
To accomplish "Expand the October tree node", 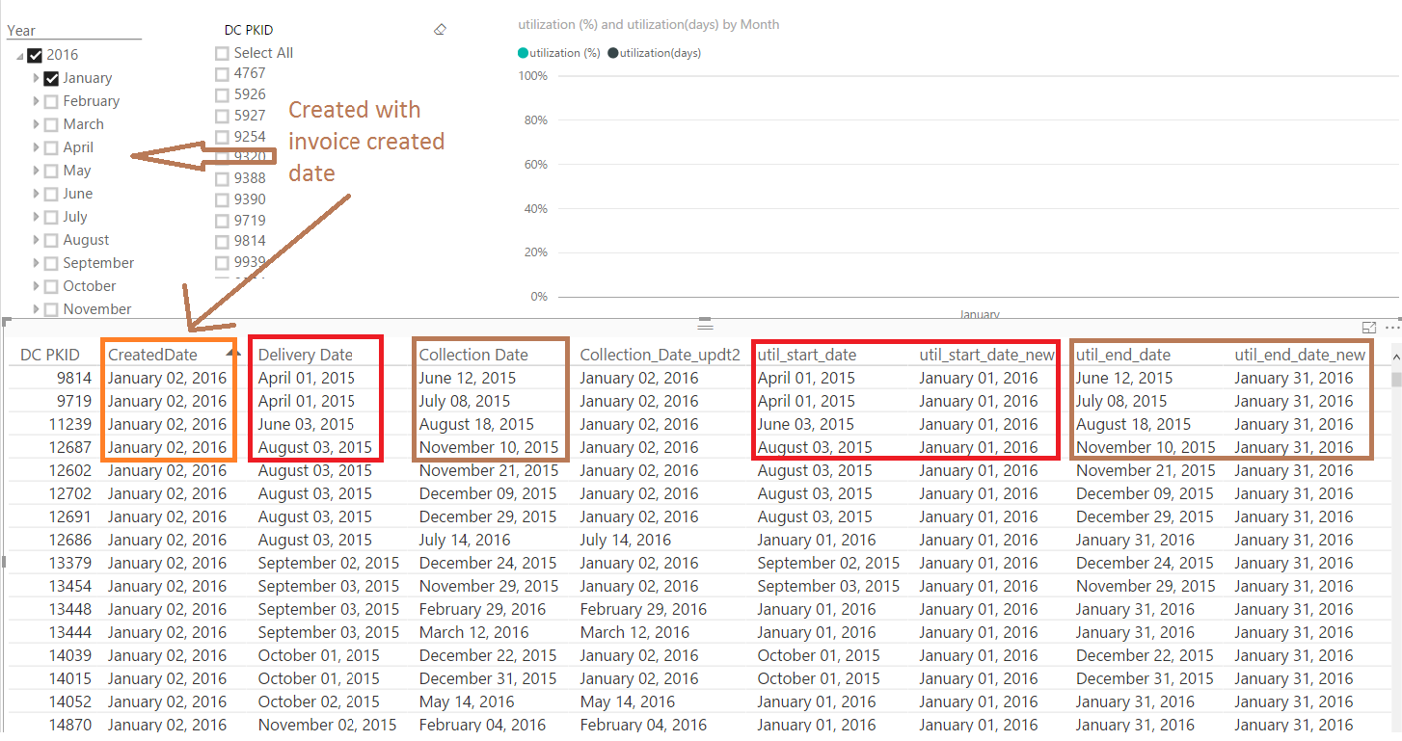I will [37, 286].
